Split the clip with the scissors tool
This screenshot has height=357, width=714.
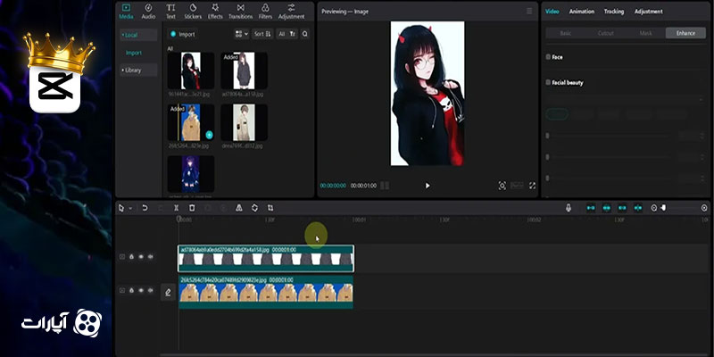coord(176,208)
